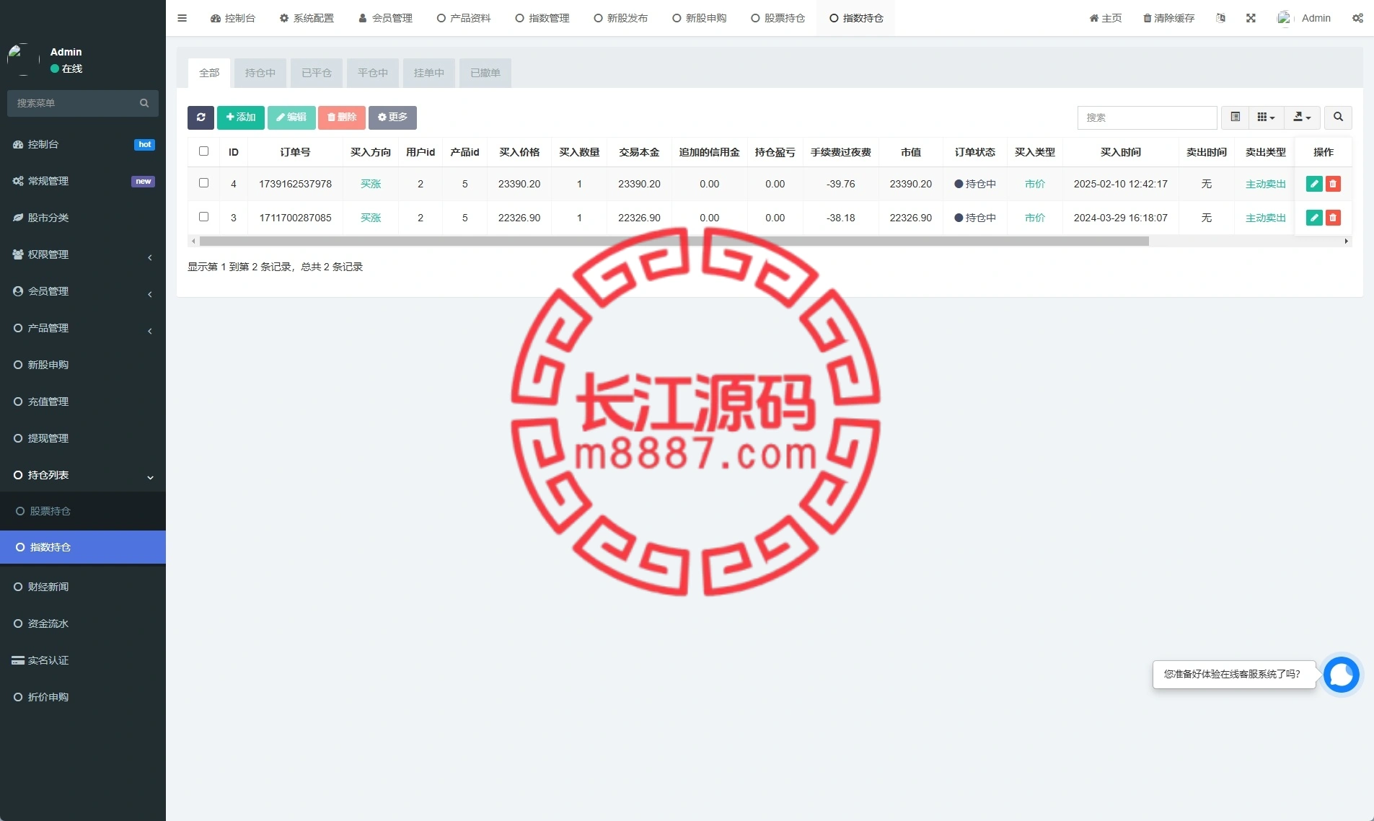Open 提现管理 in the sidebar
Image resolution: width=1374 pixels, height=821 pixels.
83,438
